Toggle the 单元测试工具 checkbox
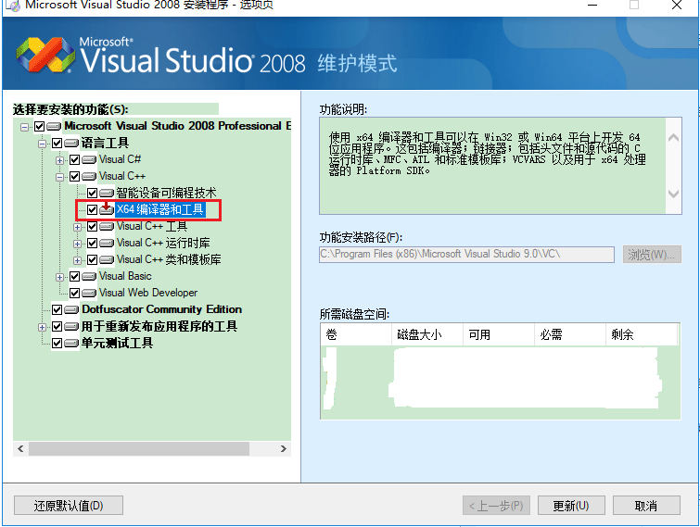Screen dimensions: 700x527 (57, 344)
